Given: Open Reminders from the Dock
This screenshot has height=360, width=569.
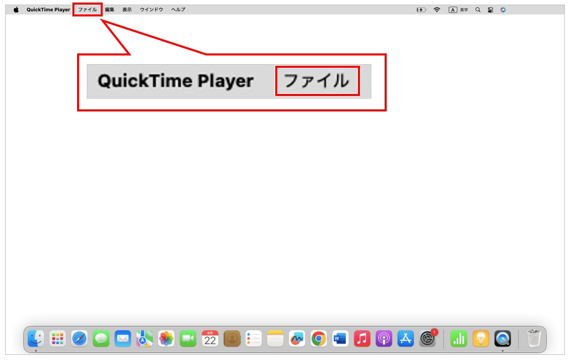Looking at the screenshot, I should point(254,338).
